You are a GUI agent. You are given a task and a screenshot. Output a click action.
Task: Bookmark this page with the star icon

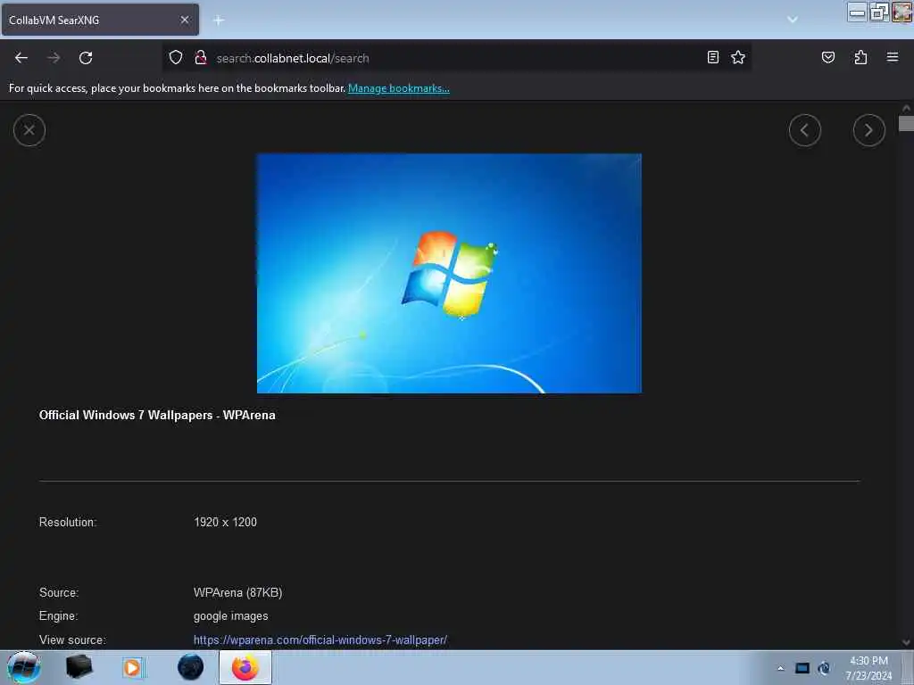click(x=738, y=57)
